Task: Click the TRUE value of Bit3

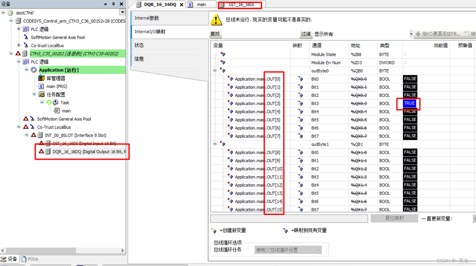Action: pyautogui.click(x=410, y=103)
